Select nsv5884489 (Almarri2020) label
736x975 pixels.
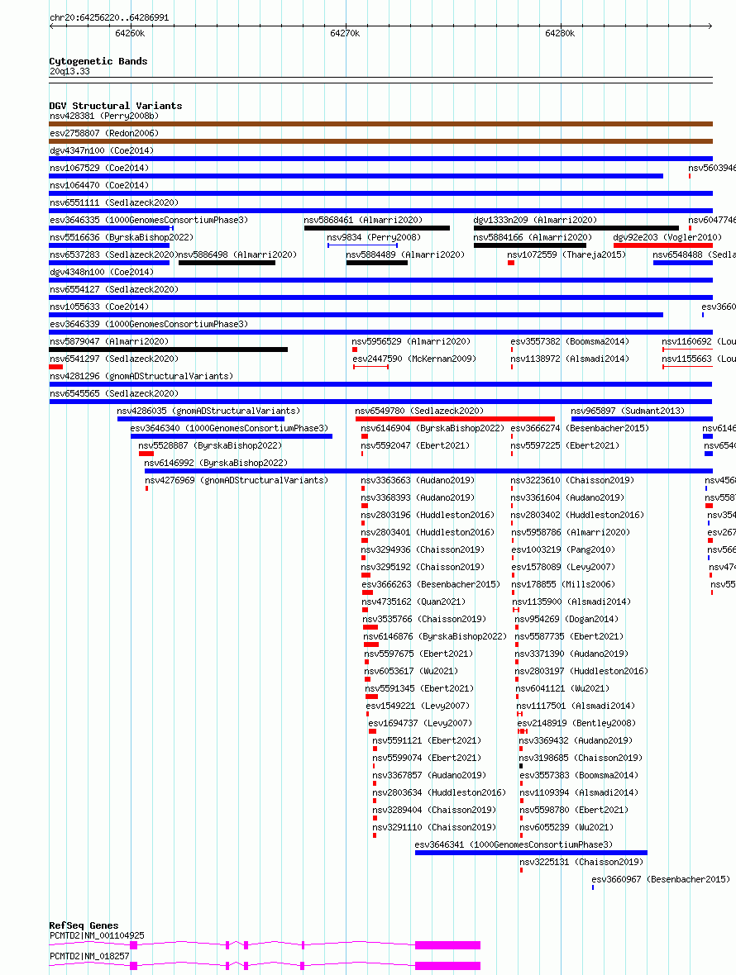pyautogui.click(x=406, y=255)
